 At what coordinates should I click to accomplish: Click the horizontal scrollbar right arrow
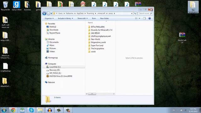tap(114, 94)
